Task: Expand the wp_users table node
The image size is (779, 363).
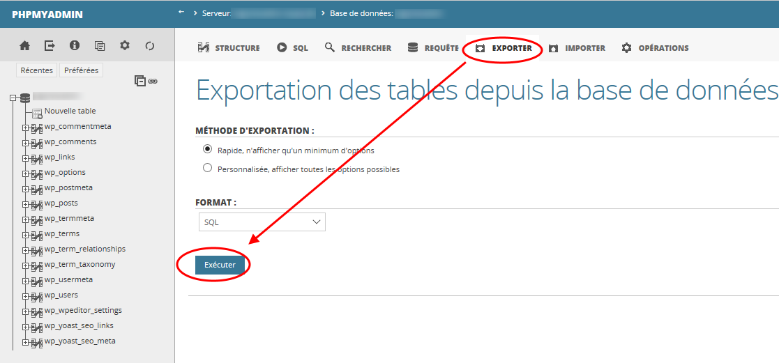Action: [x=25, y=298]
